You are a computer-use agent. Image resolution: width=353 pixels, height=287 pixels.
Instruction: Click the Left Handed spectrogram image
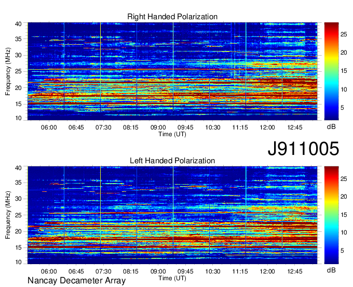coord(172,215)
